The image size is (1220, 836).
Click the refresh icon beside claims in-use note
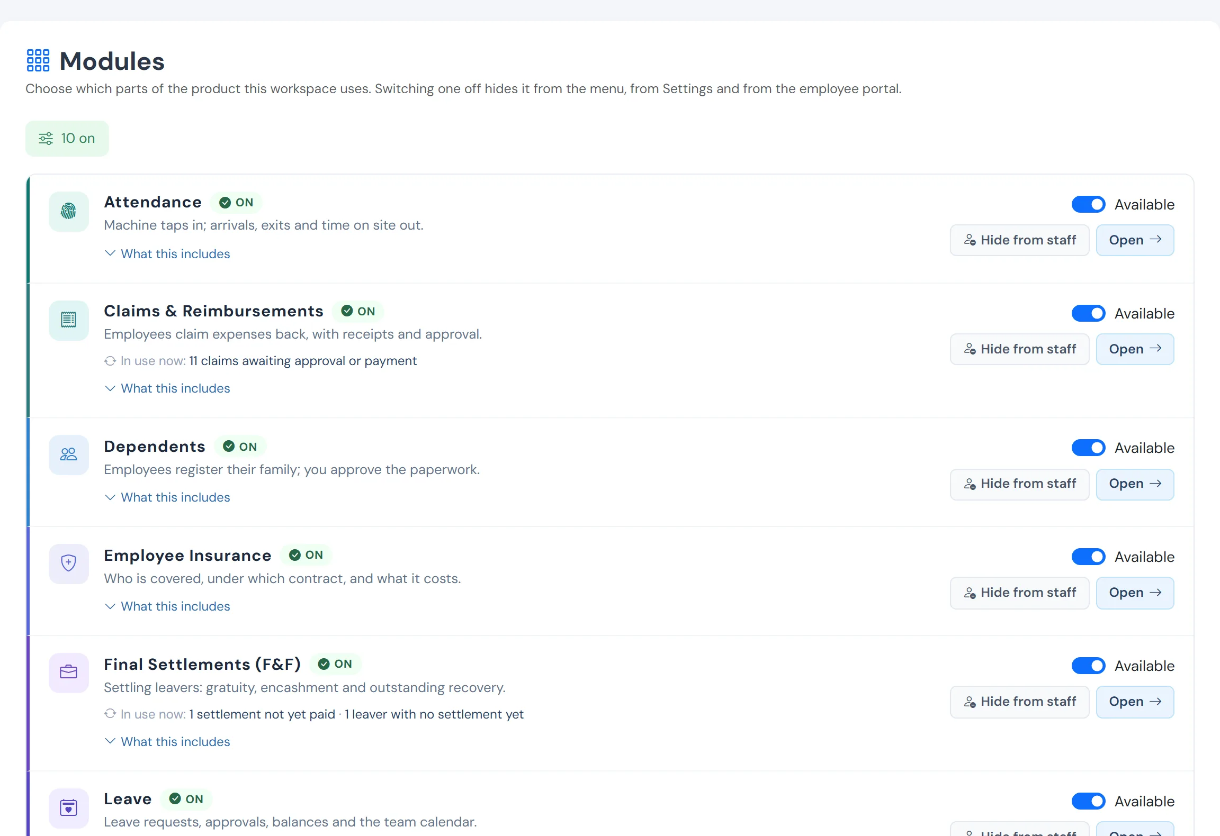110,361
